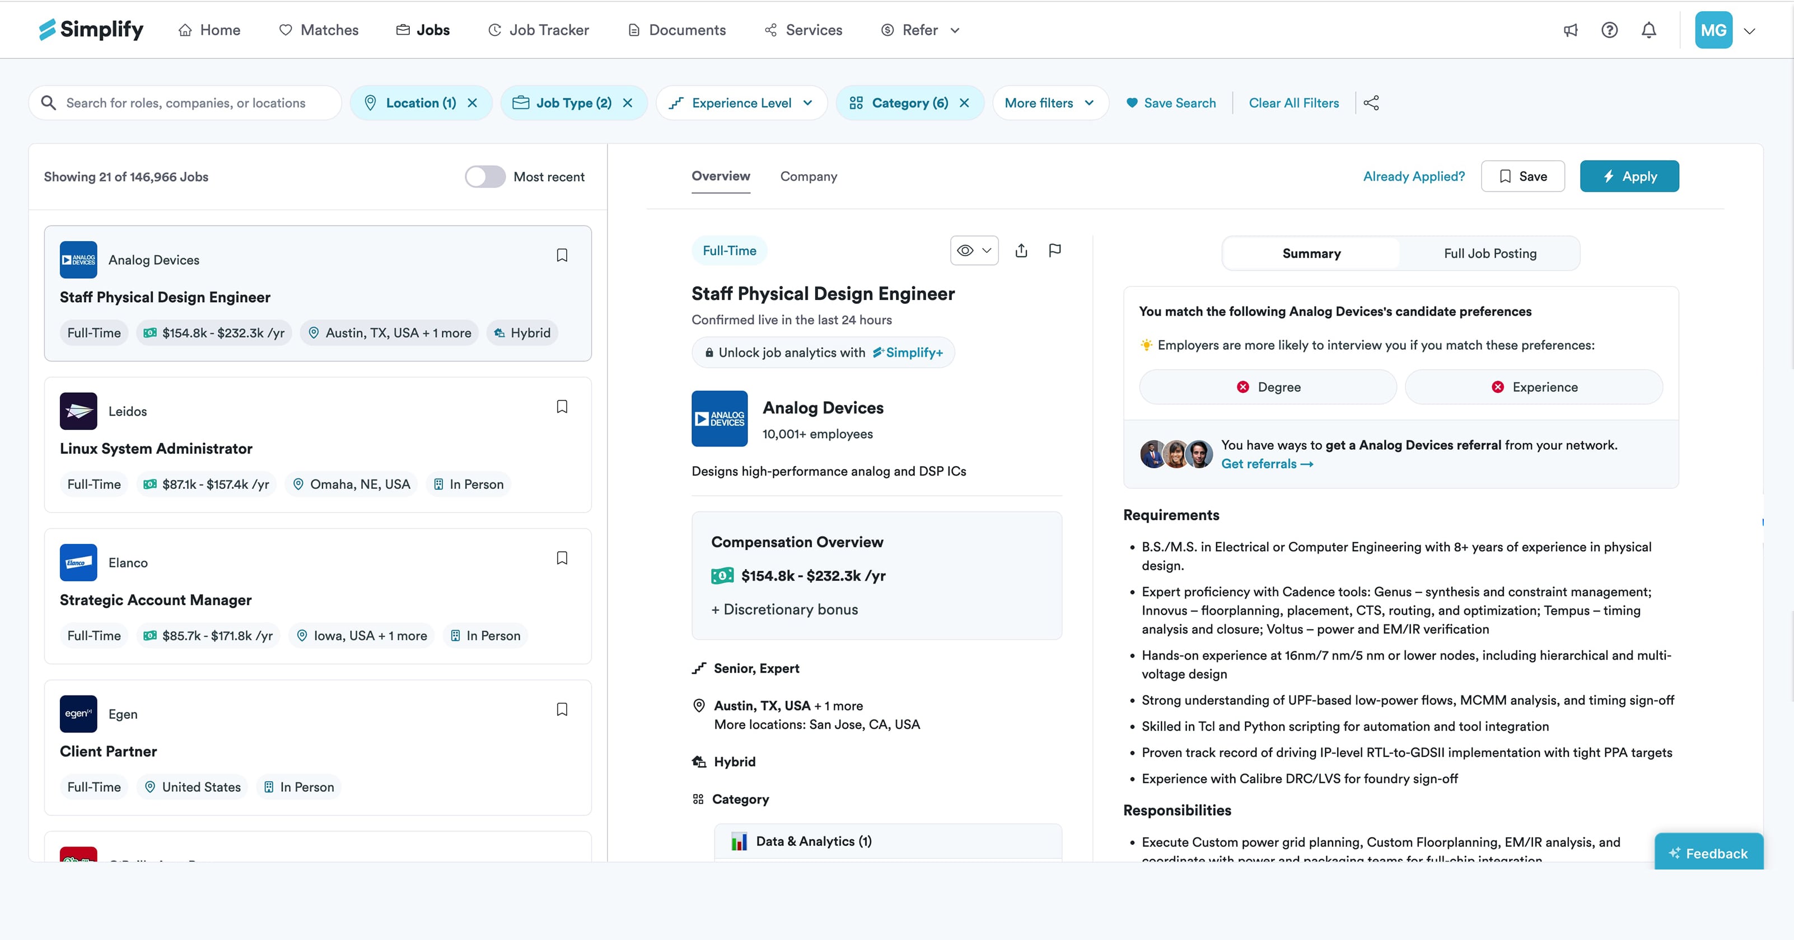Screen dimensions: 1794x940
Task: Click the search magnifier icon
Action: pos(48,103)
